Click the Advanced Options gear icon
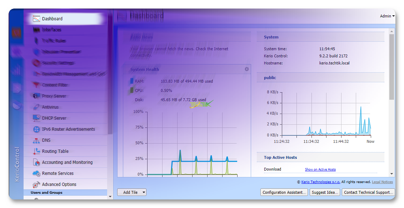The image size is (404, 208). tap(36, 184)
